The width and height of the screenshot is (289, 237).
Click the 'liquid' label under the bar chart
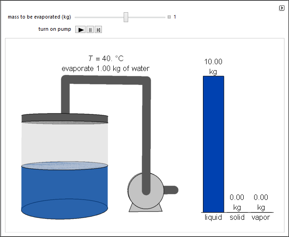(213, 217)
